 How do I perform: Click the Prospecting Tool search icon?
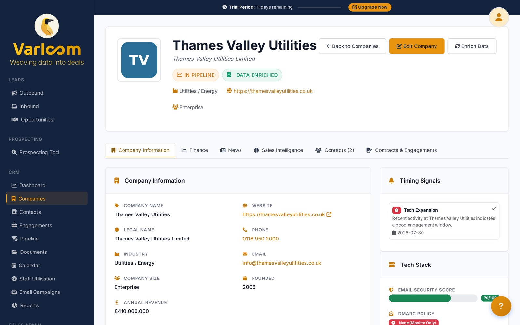(14, 152)
